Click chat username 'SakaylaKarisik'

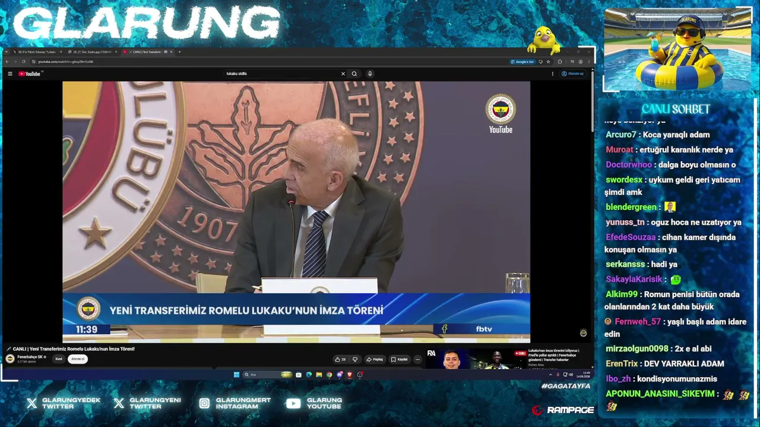pyautogui.click(x=634, y=279)
